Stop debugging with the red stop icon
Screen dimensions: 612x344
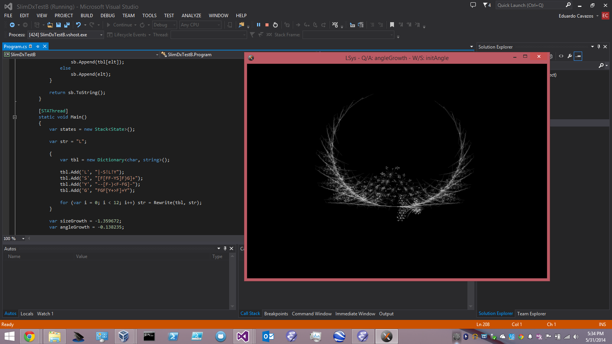click(267, 25)
